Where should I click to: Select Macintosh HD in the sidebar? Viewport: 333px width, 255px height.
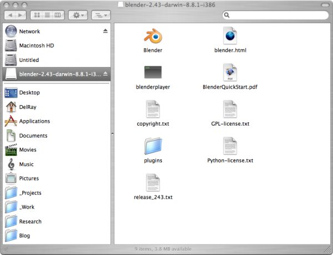tap(37, 45)
